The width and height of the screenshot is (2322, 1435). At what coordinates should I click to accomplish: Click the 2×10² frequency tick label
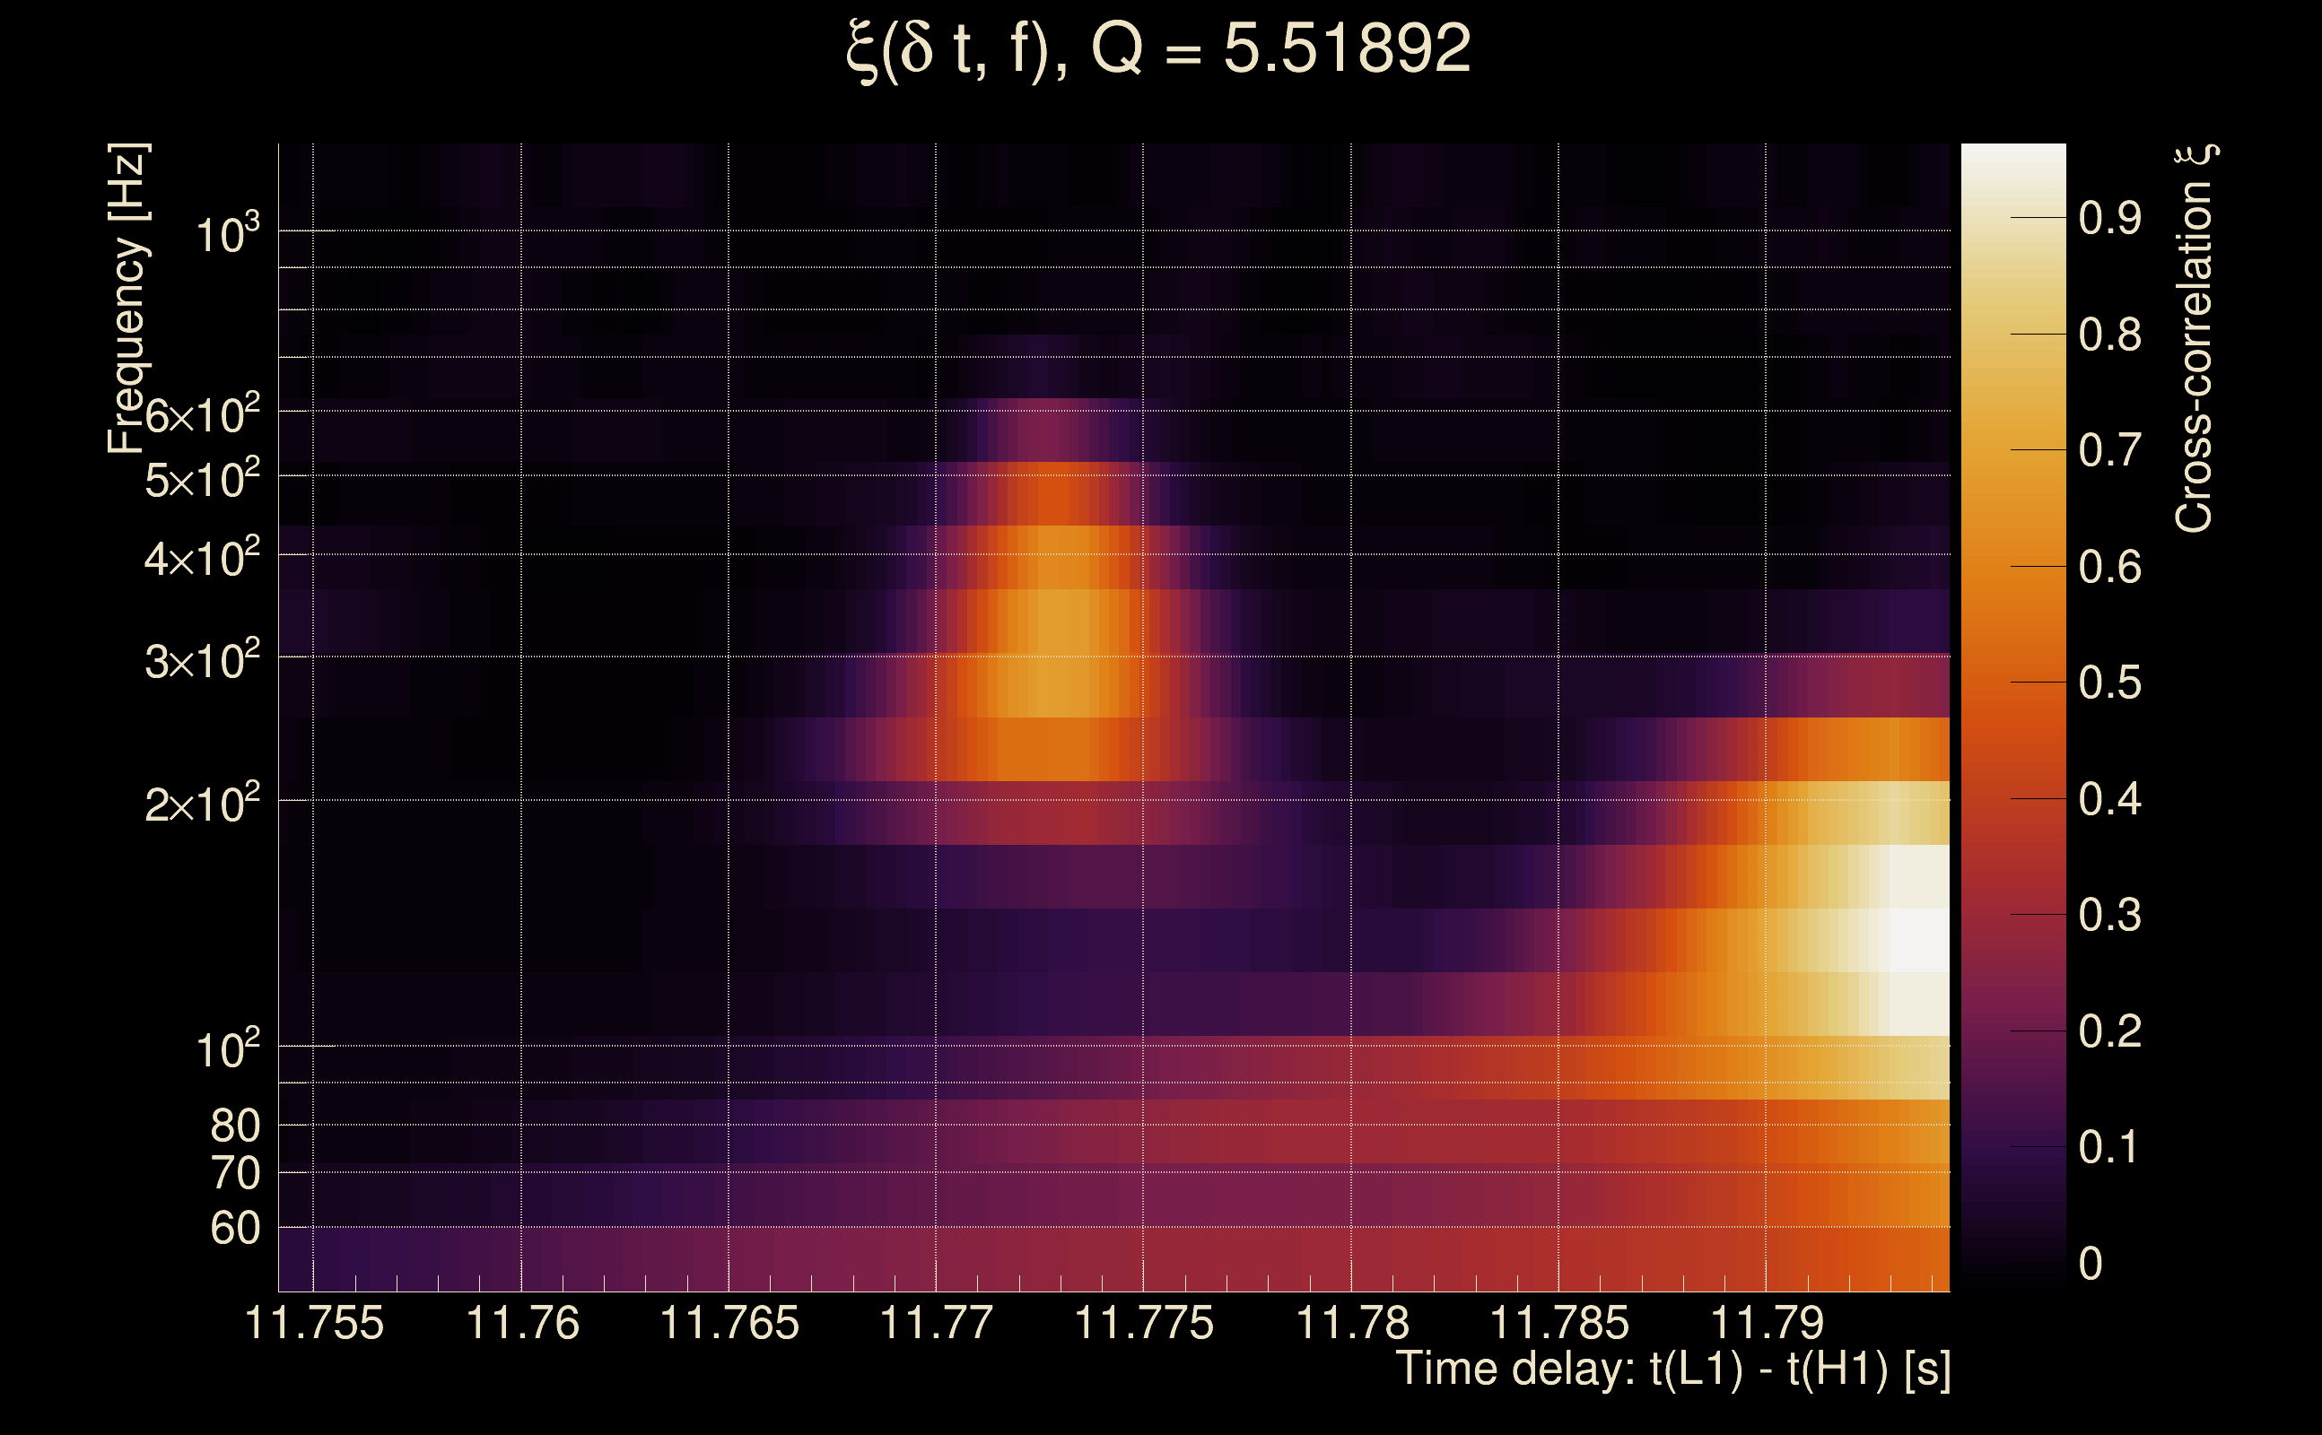point(201,804)
